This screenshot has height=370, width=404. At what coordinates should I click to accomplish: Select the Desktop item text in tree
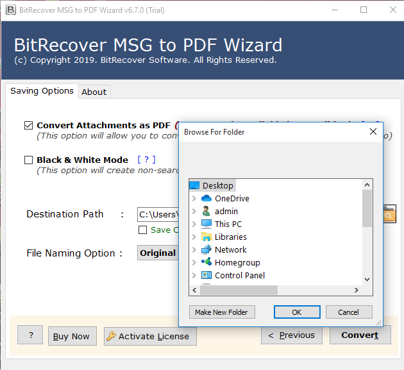pos(218,185)
